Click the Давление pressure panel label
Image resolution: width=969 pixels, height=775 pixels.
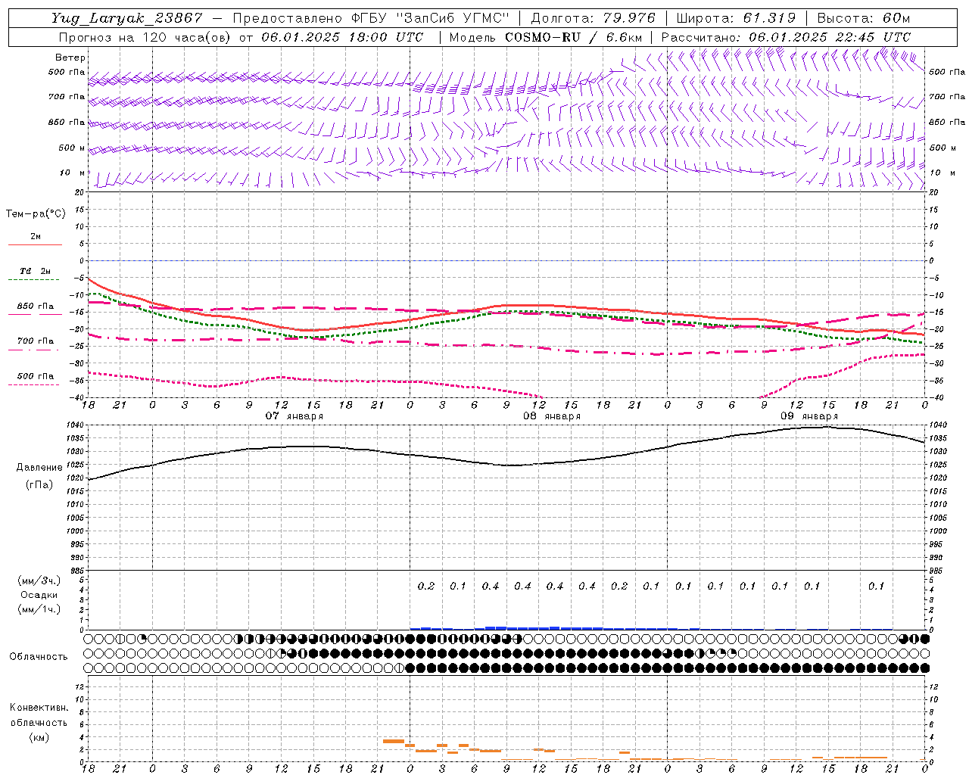[x=39, y=468]
